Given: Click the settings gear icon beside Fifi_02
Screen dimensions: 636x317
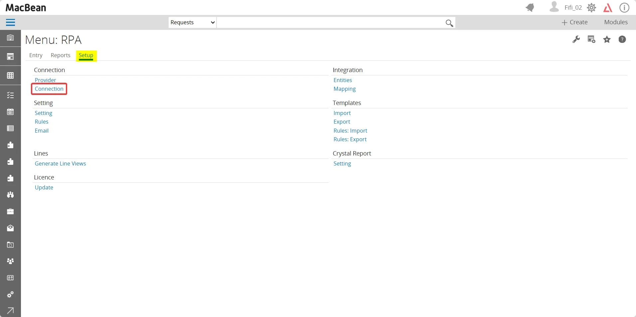Looking at the screenshot, I should pos(591,8).
